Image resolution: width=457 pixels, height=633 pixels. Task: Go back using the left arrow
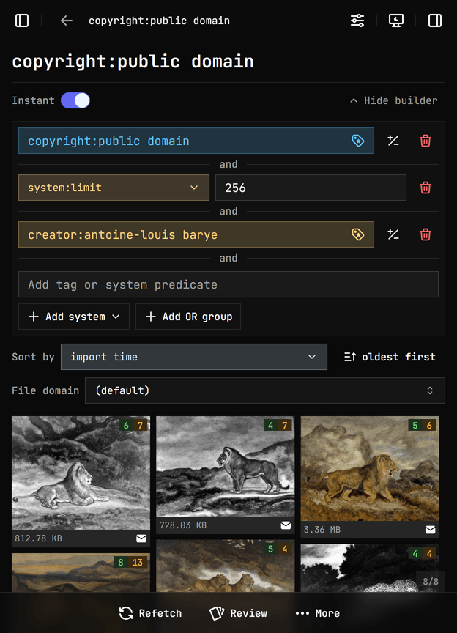pyautogui.click(x=67, y=21)
